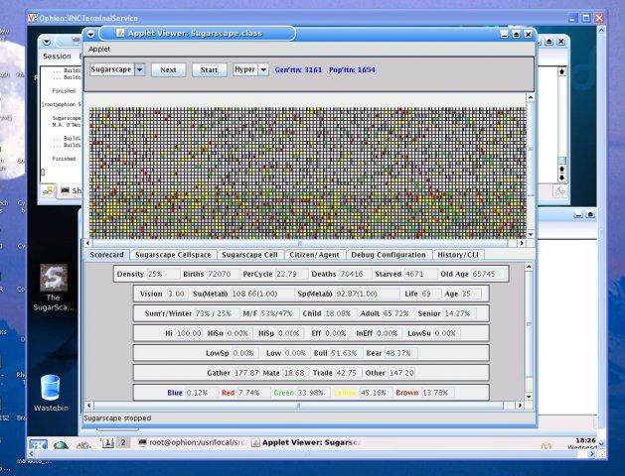Image resolution: width=625 pixels, height=476 pixels.
Task: Click the Scorecard panel scroll right arrow
Action: (x=520, y=406)
